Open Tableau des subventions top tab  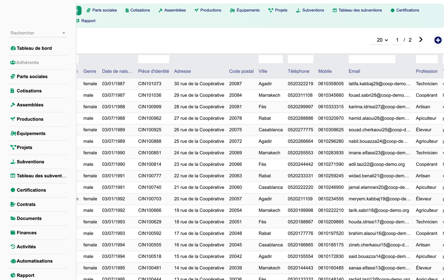357,10
